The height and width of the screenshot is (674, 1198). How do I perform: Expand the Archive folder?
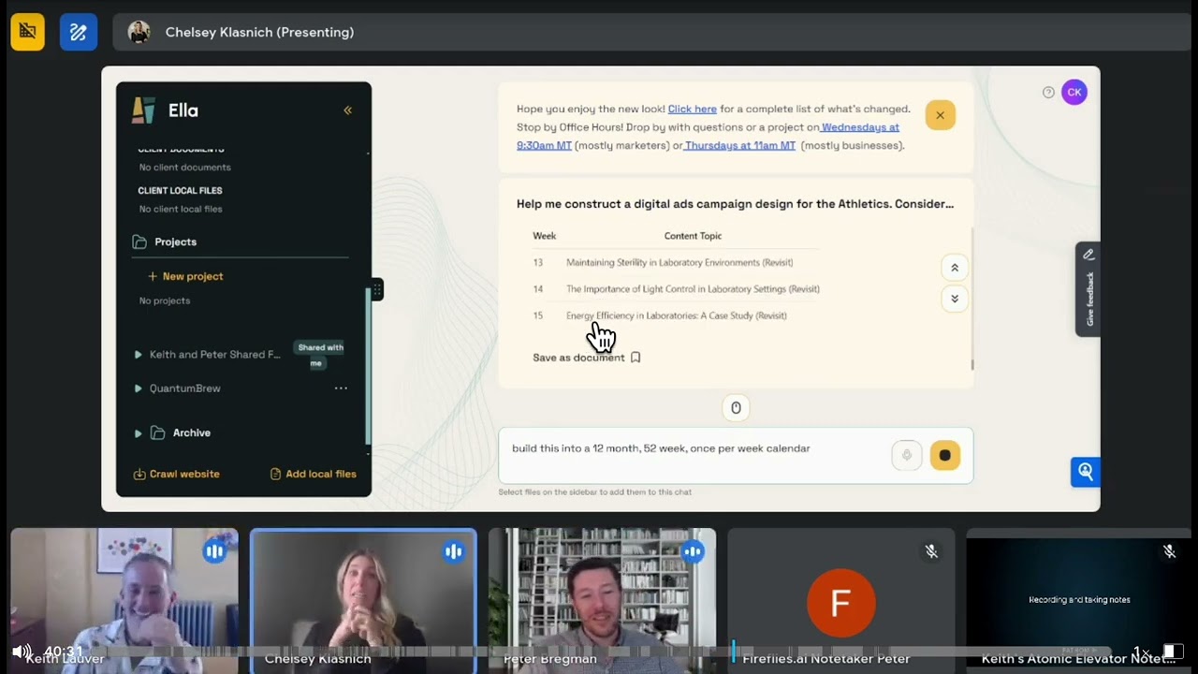pyautogui.click(x=138, y=433)
